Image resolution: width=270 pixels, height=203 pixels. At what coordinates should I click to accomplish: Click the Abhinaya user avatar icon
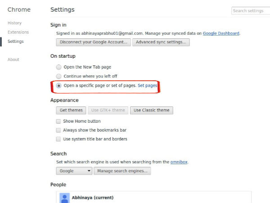(64, 198)
